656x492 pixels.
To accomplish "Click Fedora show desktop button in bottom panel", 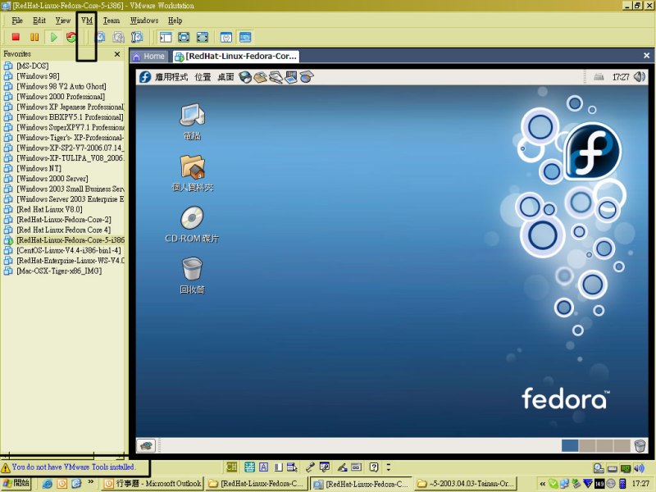I will pos(146,445).
